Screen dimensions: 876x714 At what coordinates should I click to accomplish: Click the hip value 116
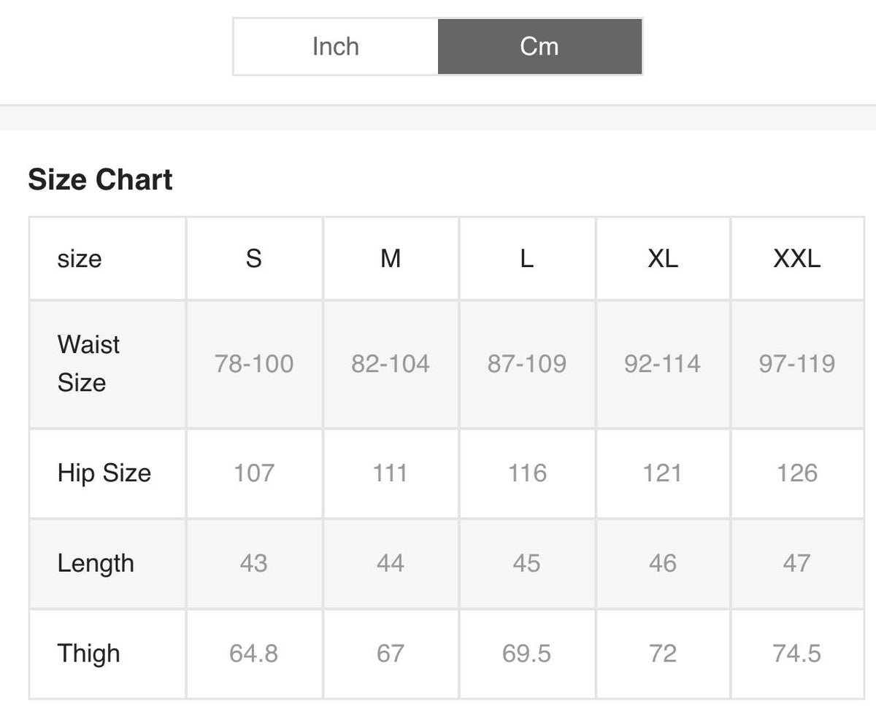pyautogui.click(x=527, y=473)
